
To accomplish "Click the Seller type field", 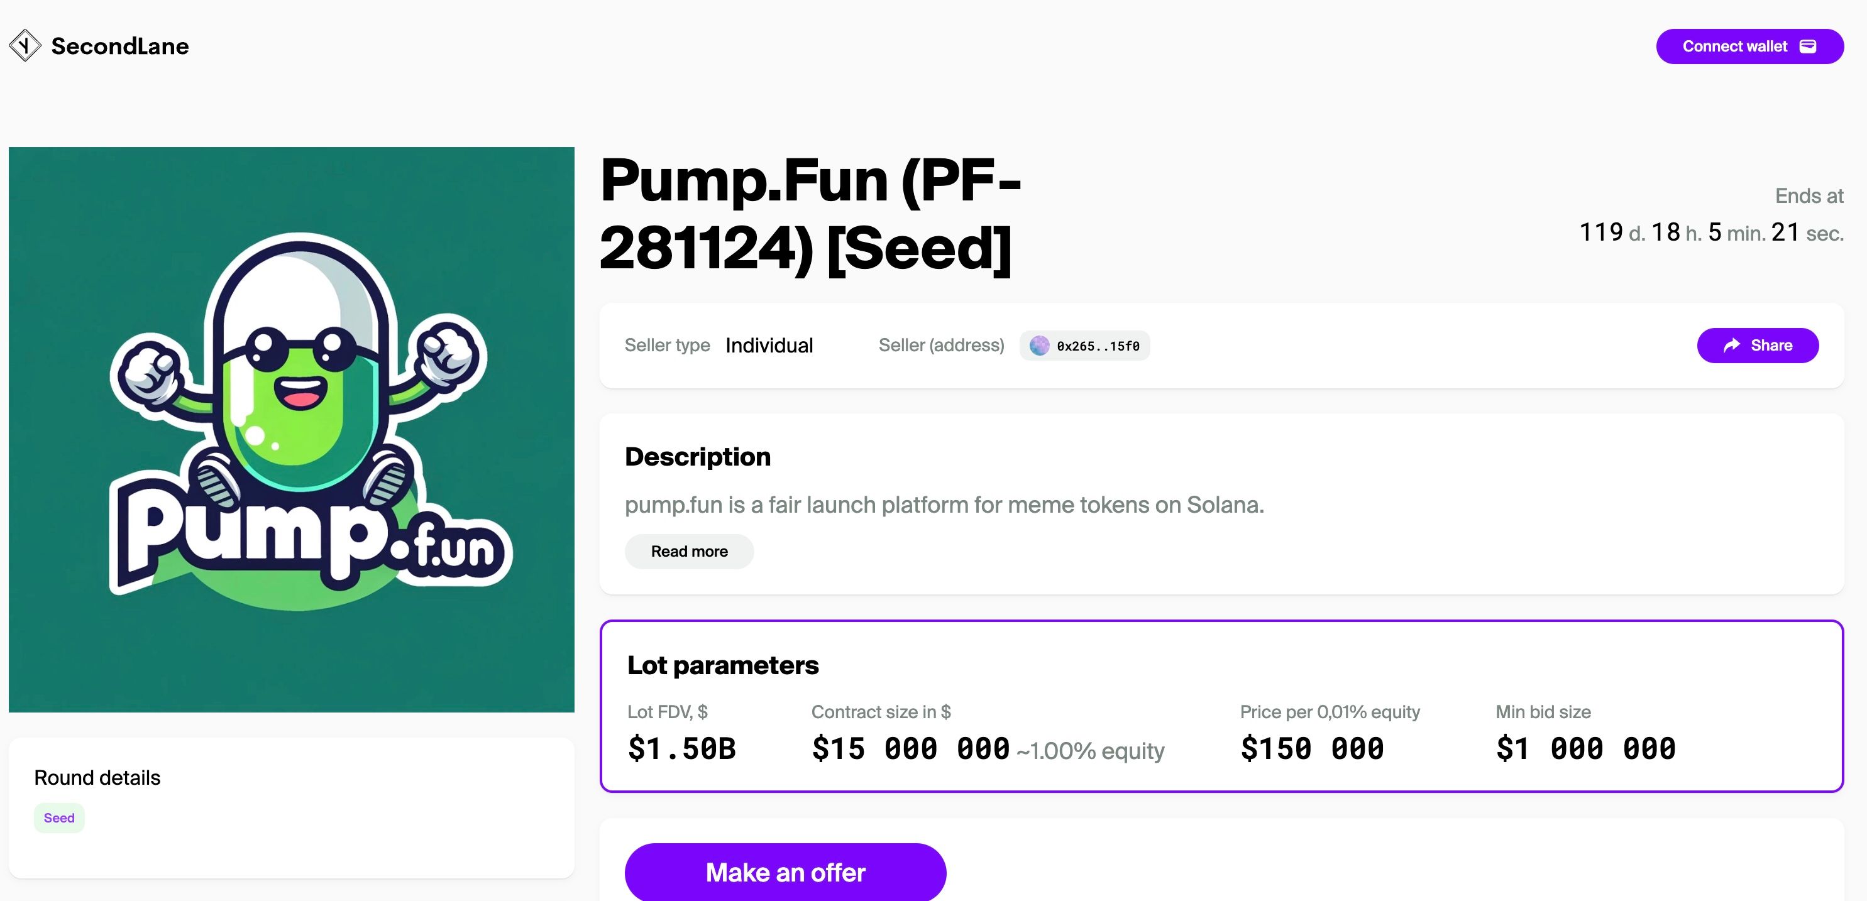I will click(x=667, y=346).
